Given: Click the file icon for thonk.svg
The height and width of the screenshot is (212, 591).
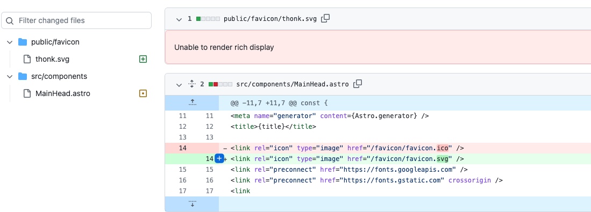Looking at the screenshot, I should [27, 59].
